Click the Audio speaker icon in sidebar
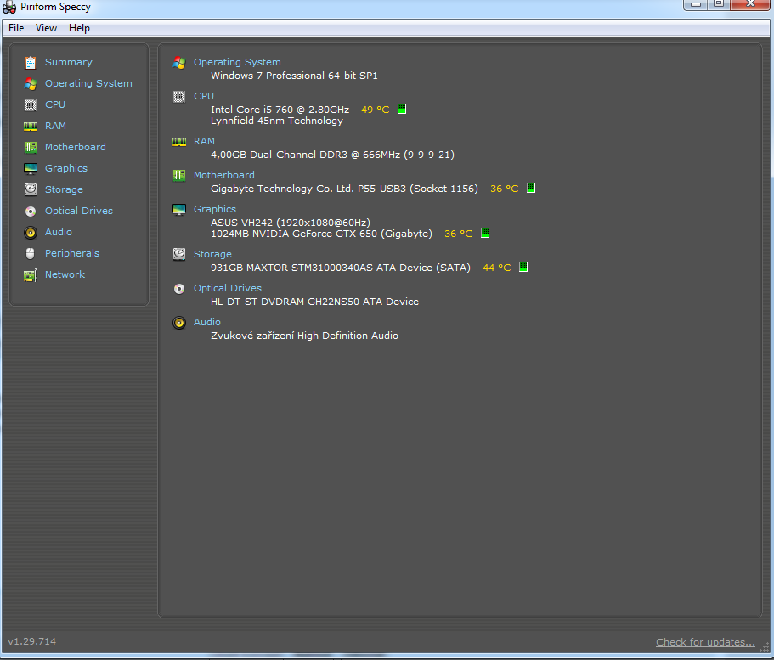The image size is (774, 660). click(x=31, y=233)
